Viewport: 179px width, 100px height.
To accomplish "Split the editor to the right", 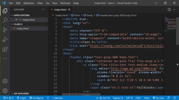I will [x=169, y=9].
